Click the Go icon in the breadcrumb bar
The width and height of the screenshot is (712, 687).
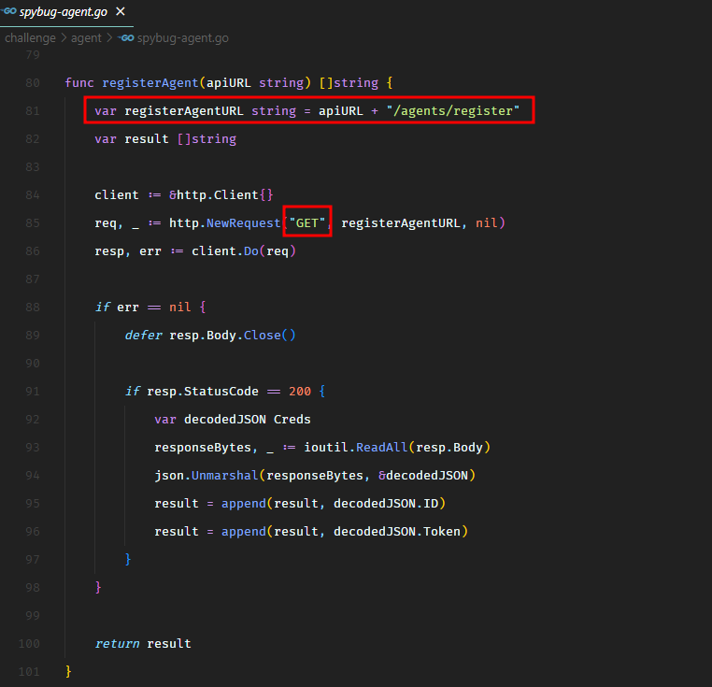[127, 38]
